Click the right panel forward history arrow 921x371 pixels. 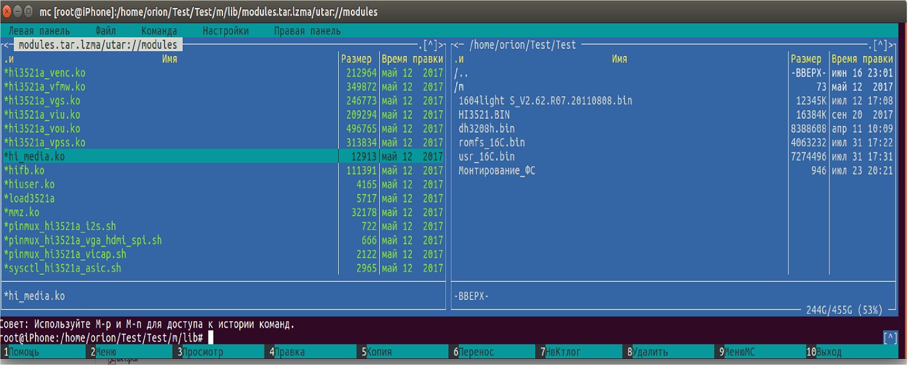point(894,45)
